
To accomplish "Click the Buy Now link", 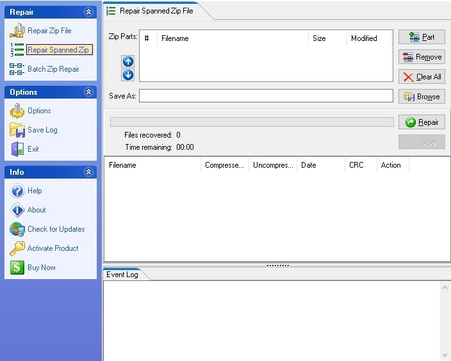I will coord(42,268).
